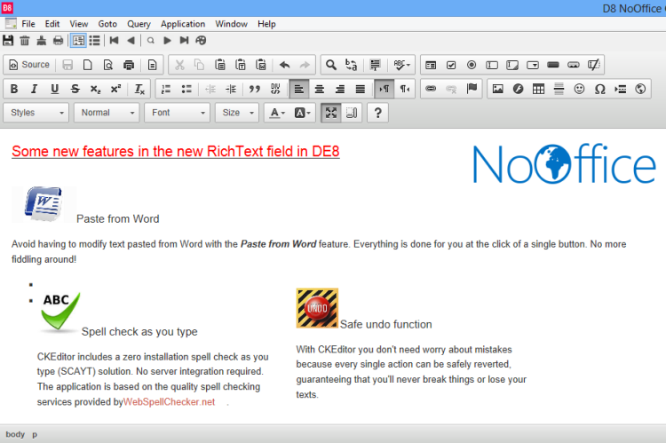The image size is (666, 443).
Task: Insert a bulleted list
Action: [x=186, y=89]
